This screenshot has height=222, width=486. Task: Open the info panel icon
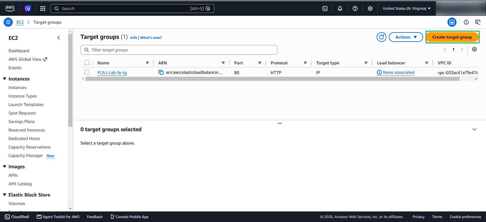(x=466, y=22)
